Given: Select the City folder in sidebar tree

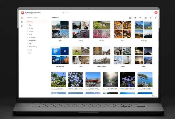Looking at the screenshot, I should (30, 25).
